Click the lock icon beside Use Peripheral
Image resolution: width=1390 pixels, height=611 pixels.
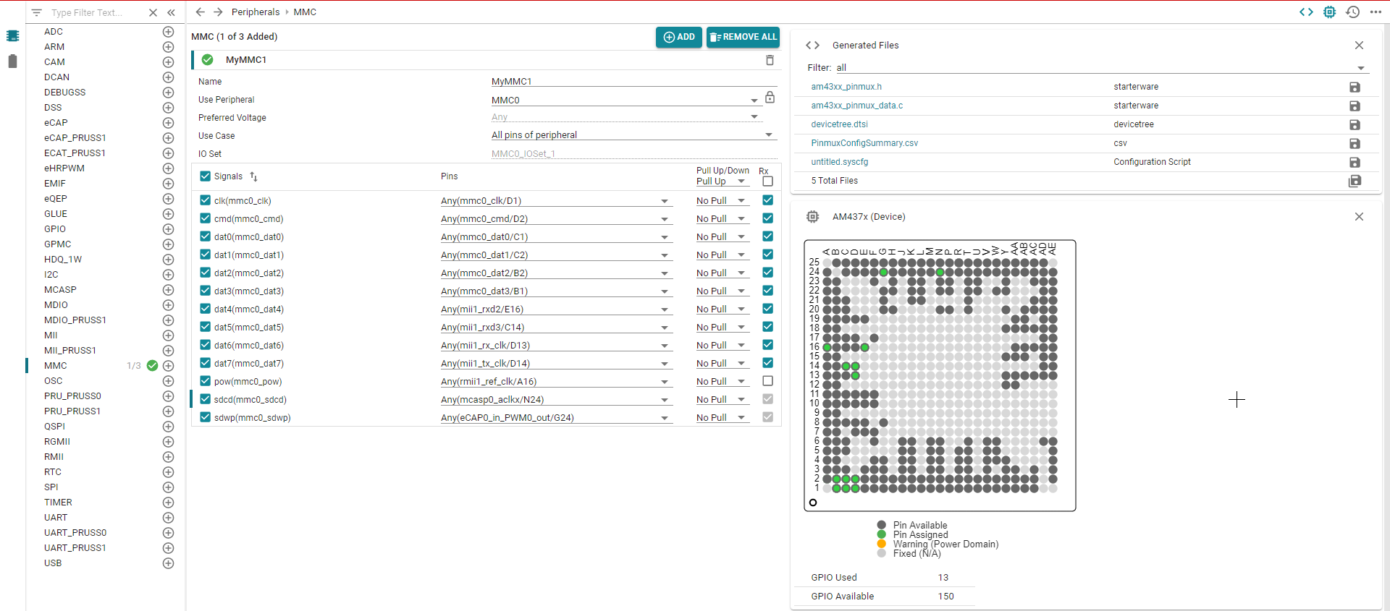(x=770, y=98)
